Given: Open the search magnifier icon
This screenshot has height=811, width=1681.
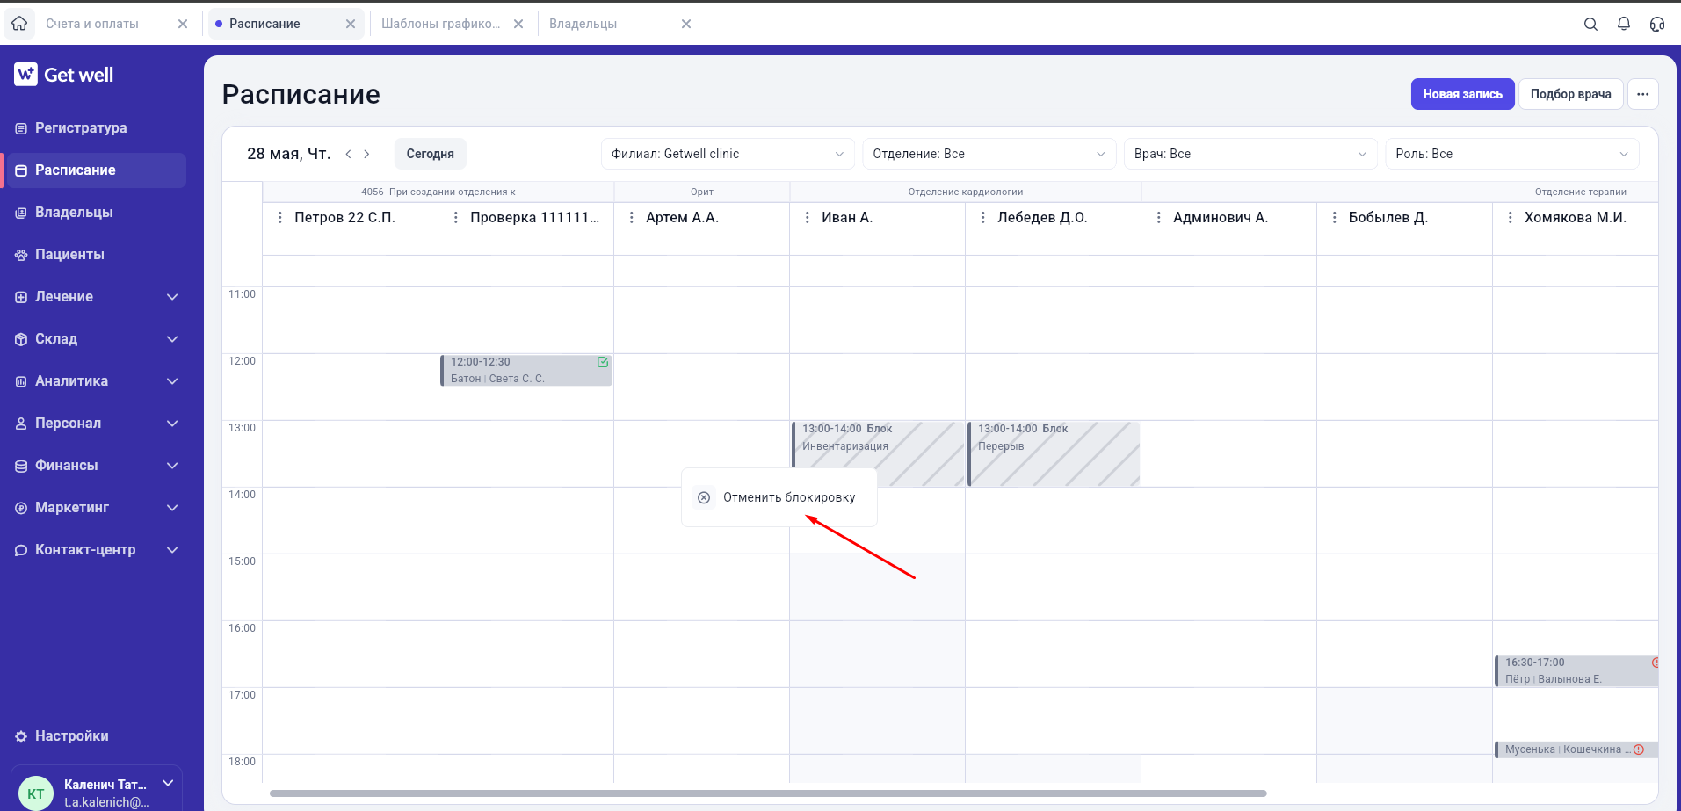Looking at the screenshot, I should (1590, 25).
